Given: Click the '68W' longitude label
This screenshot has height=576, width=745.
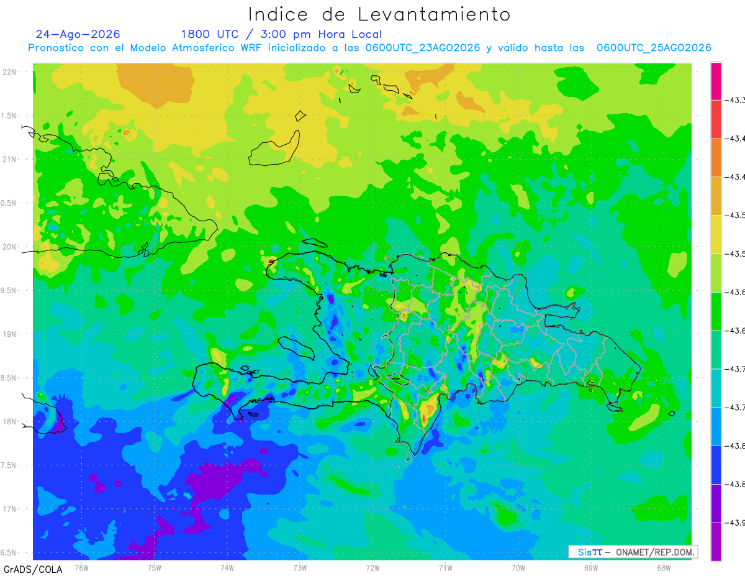Looking at the screenshot, I should click(664, 568).
